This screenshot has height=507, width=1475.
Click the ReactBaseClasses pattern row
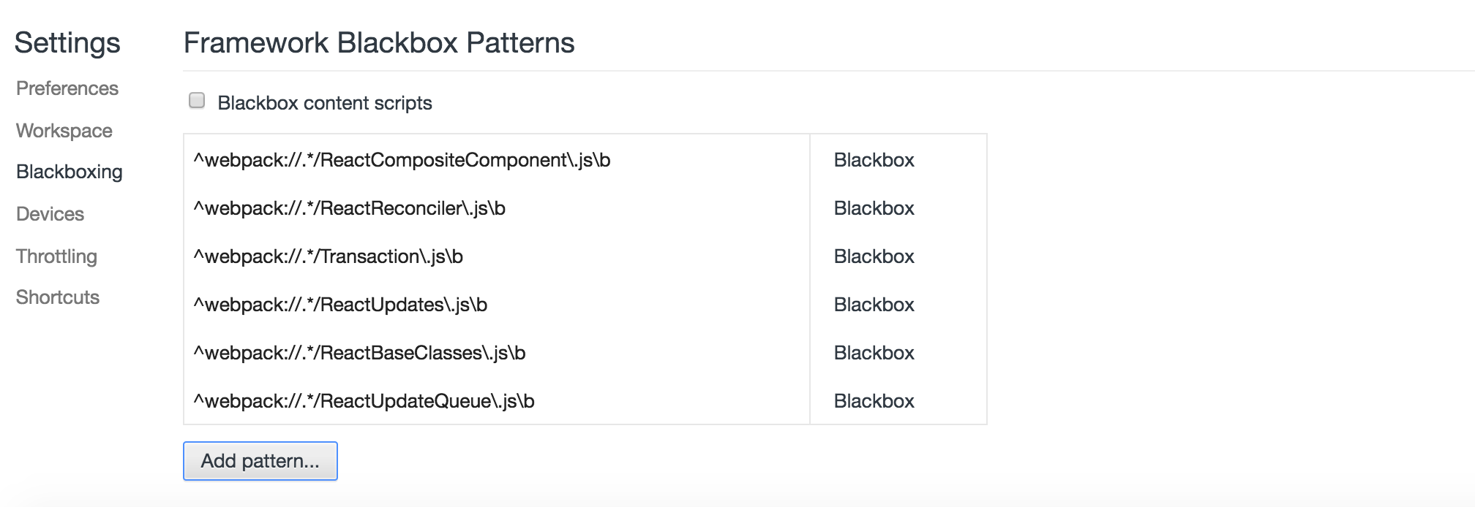pos(359,353)
